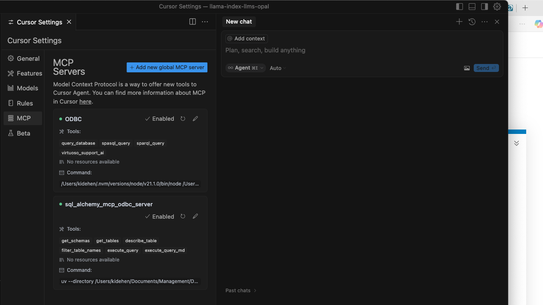
Task: Click the get_schemas tool tag
Action: tap(76, 241)
